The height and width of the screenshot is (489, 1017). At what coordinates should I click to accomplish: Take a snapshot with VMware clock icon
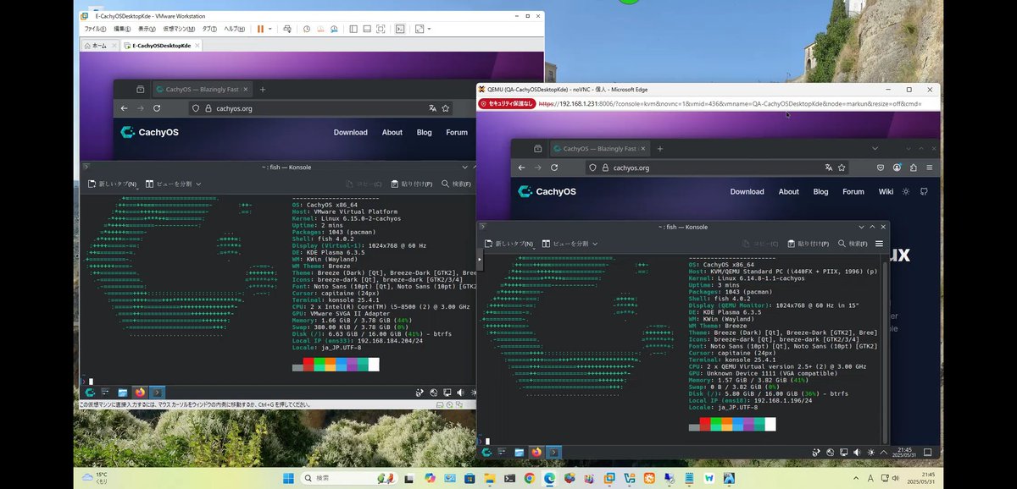click(306, 29)
